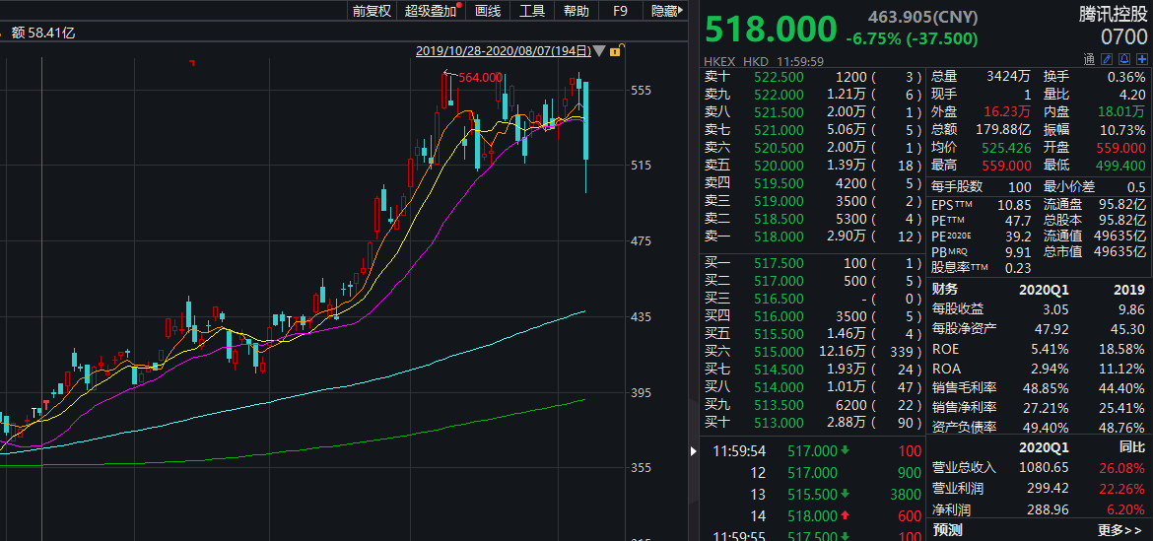This screenshot has height=541, width=1153.
Task: Open the 前复权 price adjustment menu
Action: coord(373,10)
